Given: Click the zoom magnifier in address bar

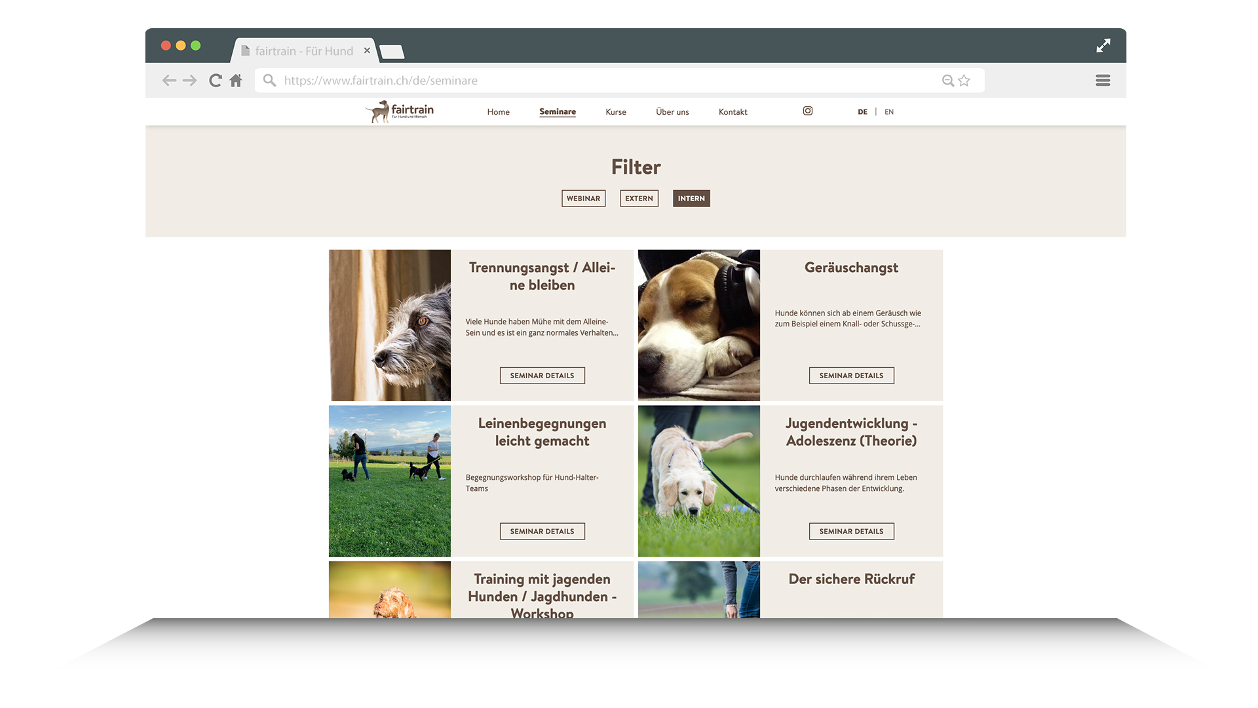Looking at the screenshot, I should coord(947,81).
